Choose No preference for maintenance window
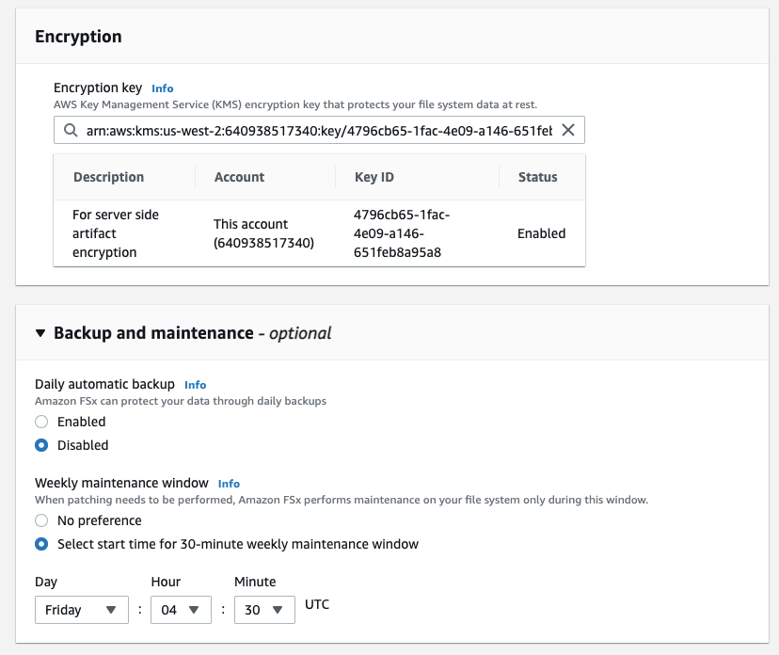The image size is (779, 655). [41, 520]
